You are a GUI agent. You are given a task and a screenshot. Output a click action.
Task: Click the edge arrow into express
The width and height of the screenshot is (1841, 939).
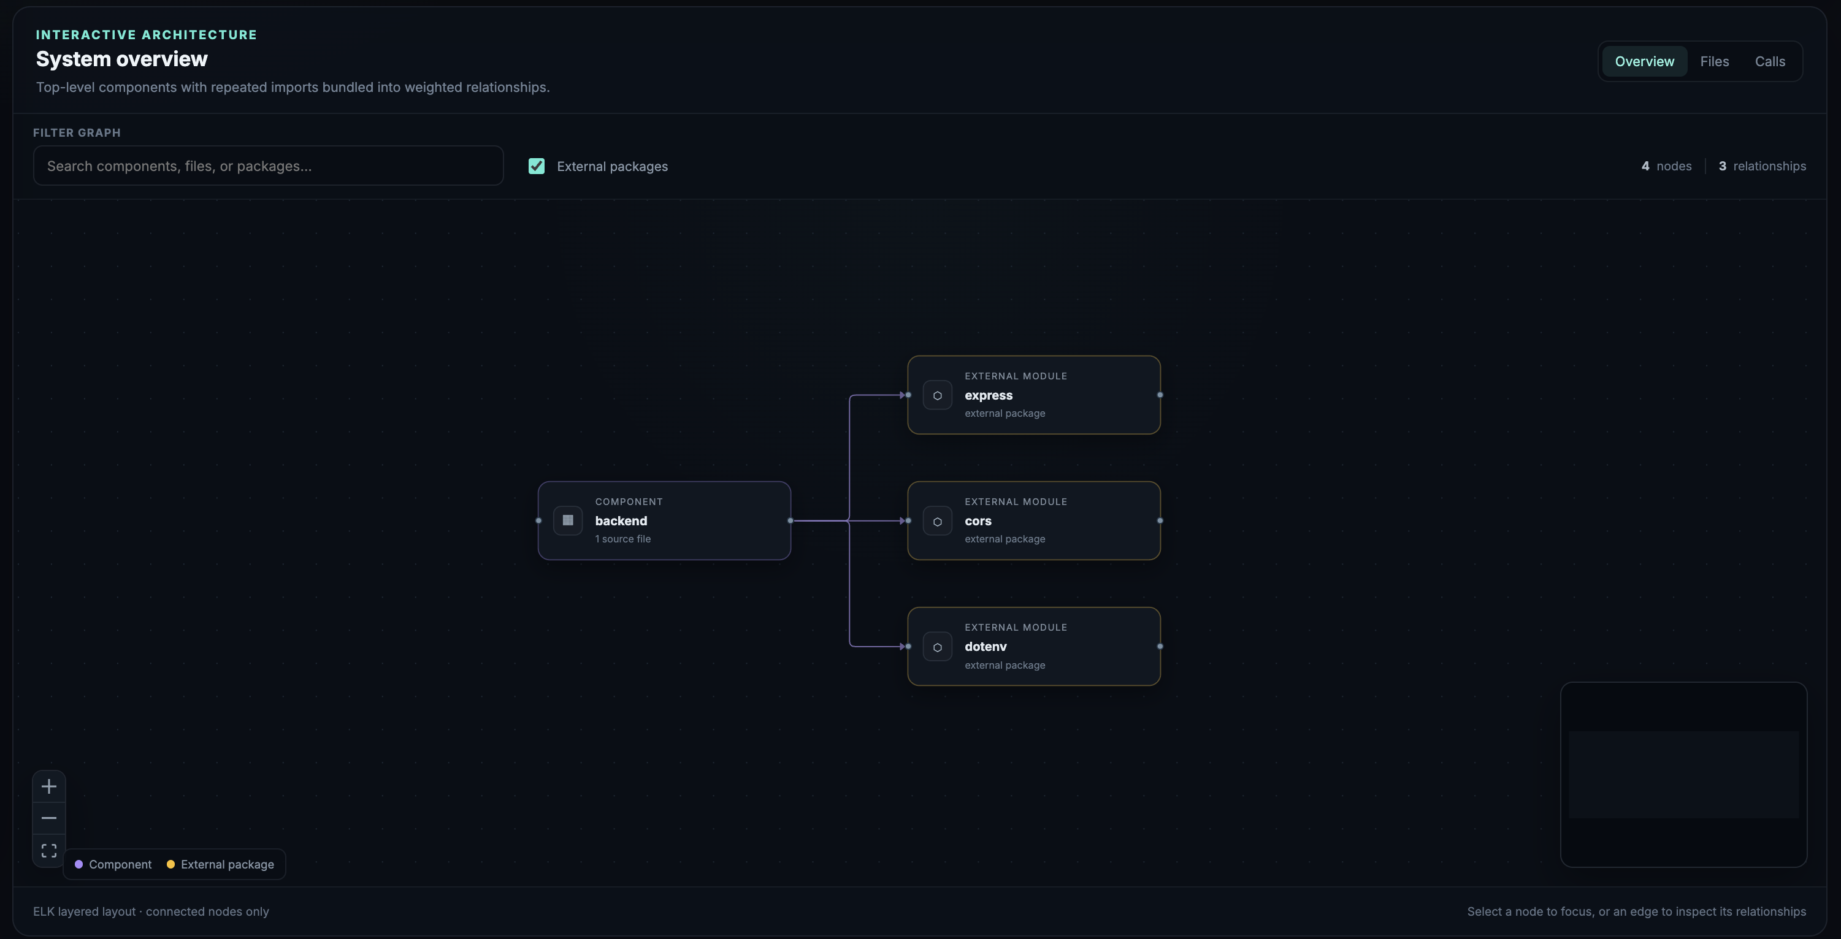(902, 395)
